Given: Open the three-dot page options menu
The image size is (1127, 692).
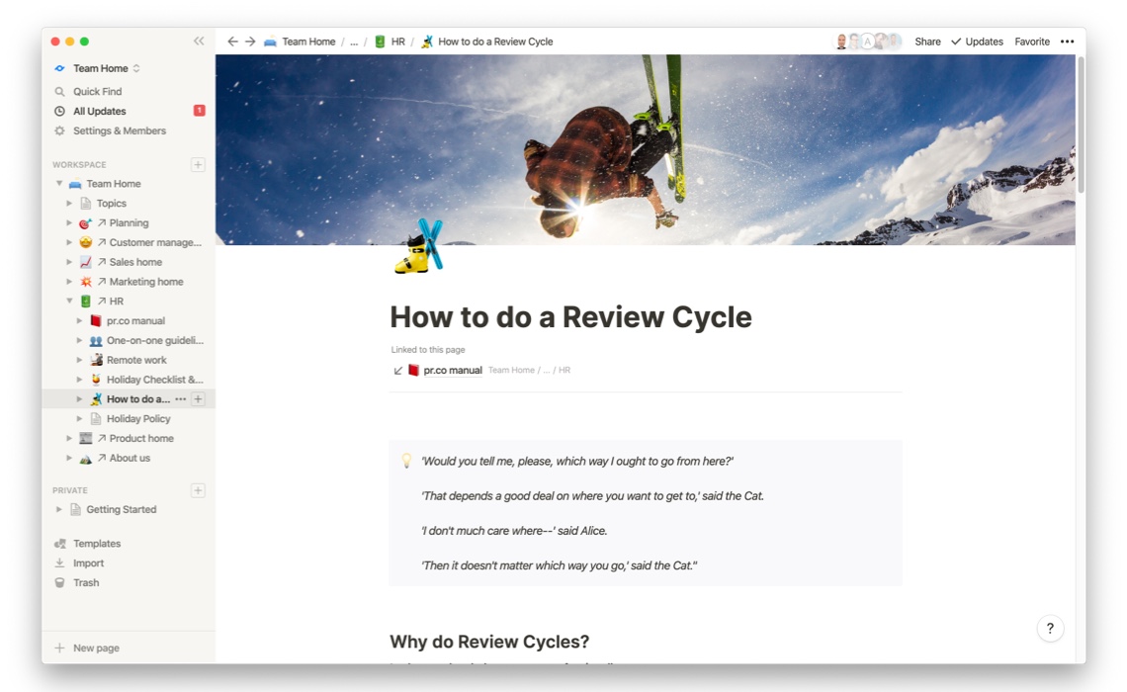Looking at the screenshot, I should tap(1067, 42).
